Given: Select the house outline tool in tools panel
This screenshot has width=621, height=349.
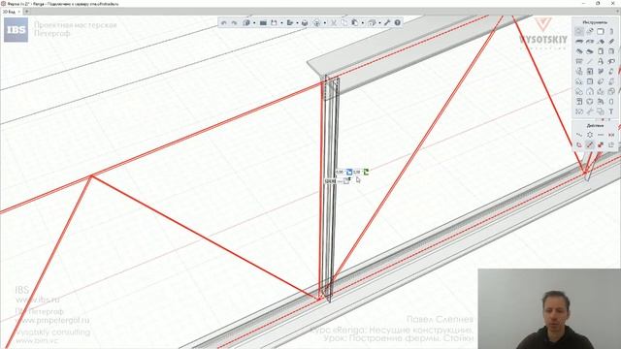Looking at the screenshot, I should tap(590, 92).
